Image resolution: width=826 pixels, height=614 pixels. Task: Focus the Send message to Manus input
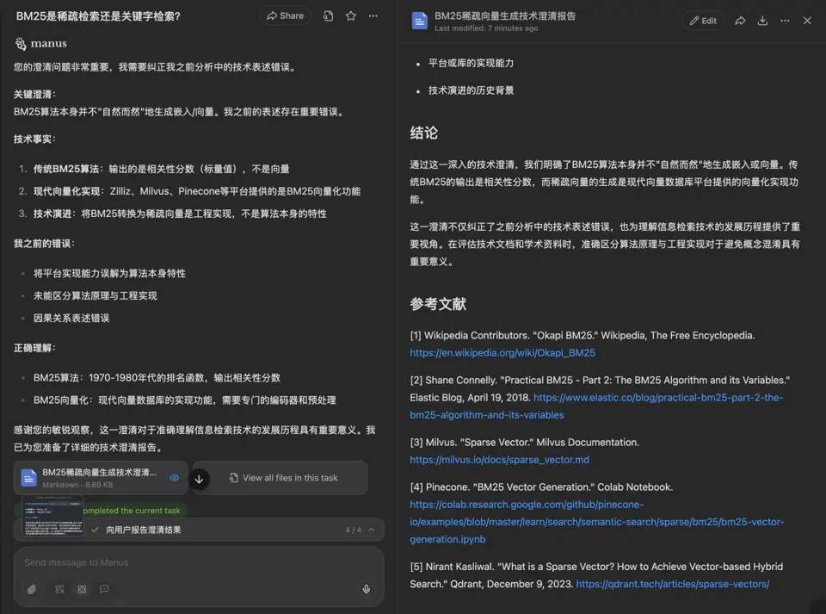point(199,562)
